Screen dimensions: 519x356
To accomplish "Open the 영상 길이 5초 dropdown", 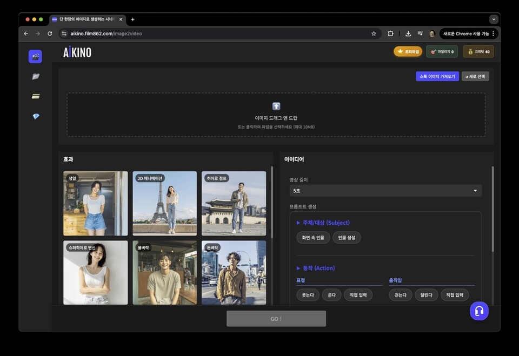I will point(385,191).
